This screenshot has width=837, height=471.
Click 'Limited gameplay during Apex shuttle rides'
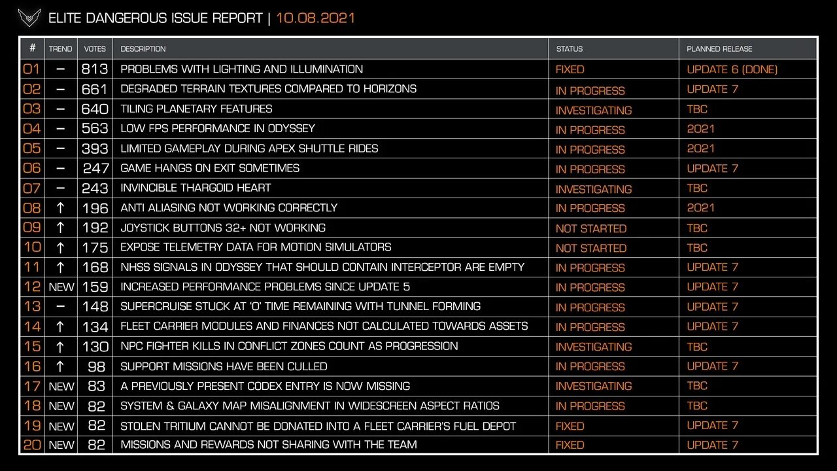pos(249,148)
